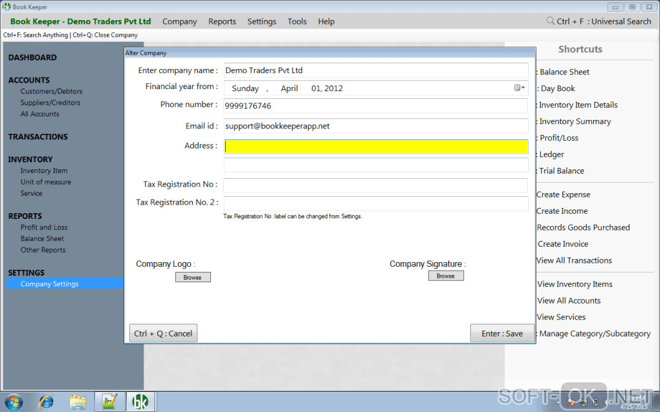
Task: Click the Windows Start button
Action: click(x=14, y=402)
